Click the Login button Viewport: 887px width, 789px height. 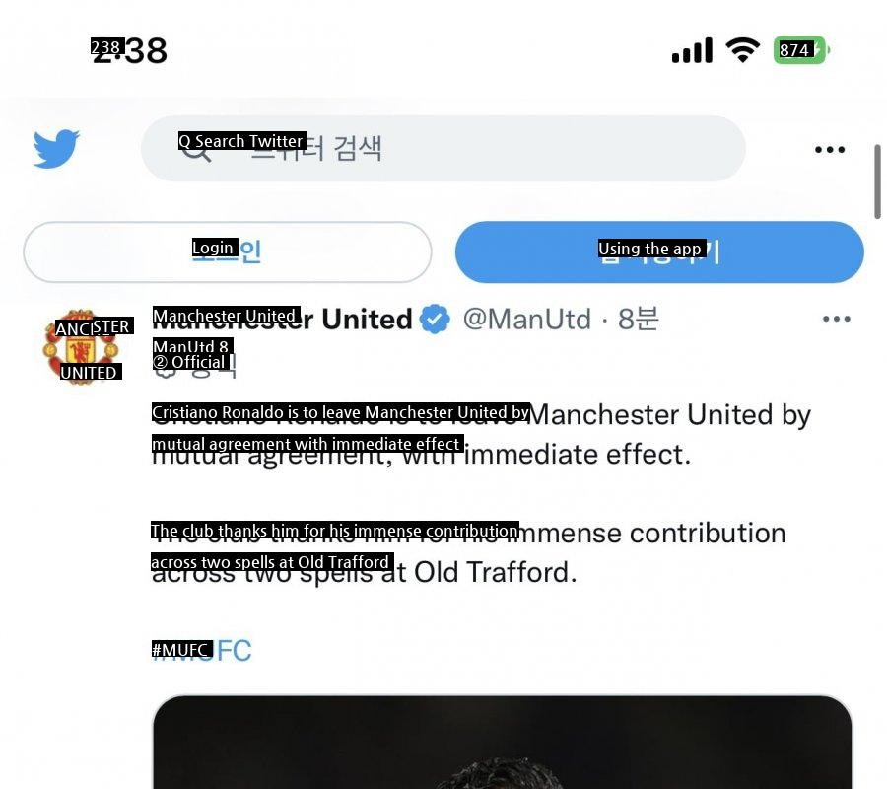coord(228,251)
